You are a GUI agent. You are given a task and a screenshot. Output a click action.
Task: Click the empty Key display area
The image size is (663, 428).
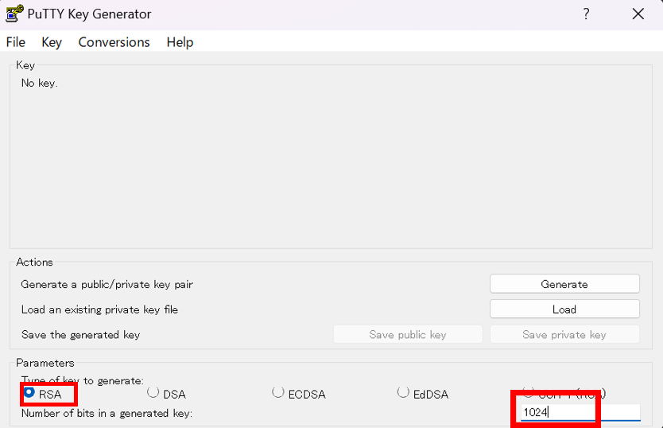click(x=331, y=159)
